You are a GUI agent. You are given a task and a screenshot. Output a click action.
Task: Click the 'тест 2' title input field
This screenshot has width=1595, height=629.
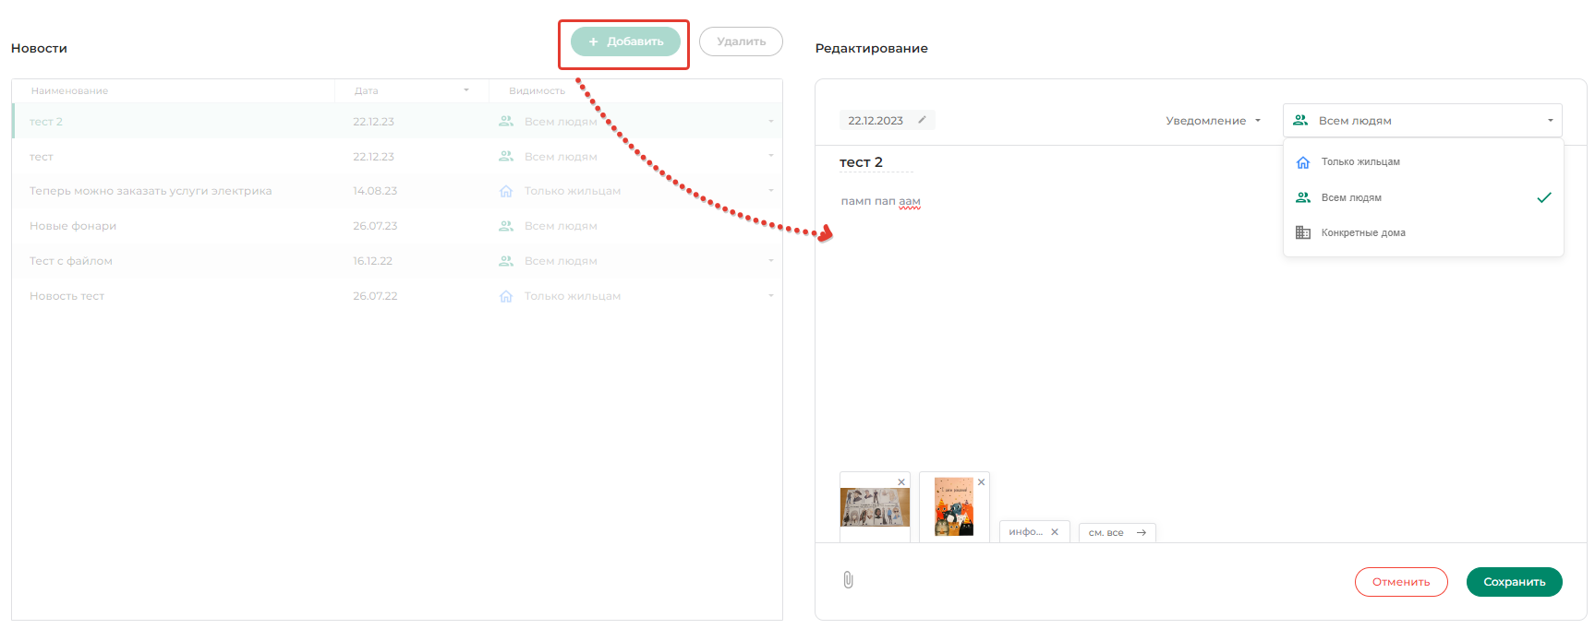(x=874, y=162)
